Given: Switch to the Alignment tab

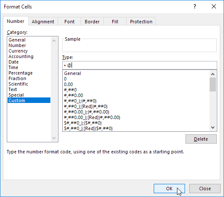Looking at the screenshot, I should click(x=43, y=22).
